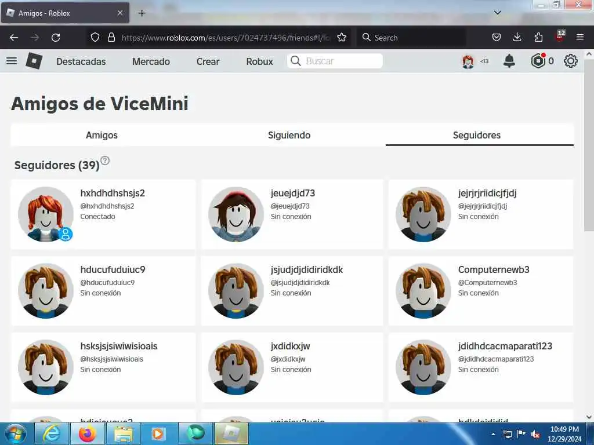This screenshot has height=445, width=594.
Task: Open tracking protection shield icon in address bar
Action: tap(95, 37)
